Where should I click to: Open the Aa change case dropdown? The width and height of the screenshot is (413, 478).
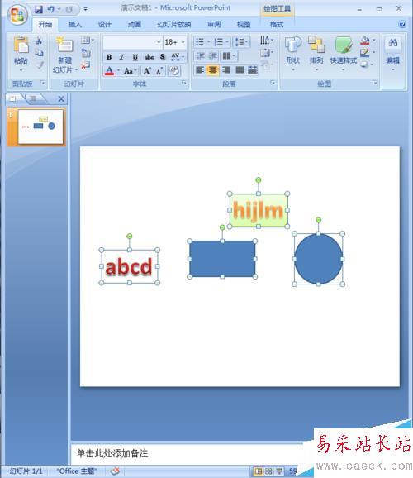pos(131,71)
